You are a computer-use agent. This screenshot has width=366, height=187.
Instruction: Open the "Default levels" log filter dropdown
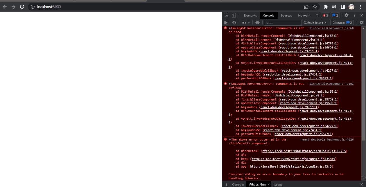tap(315, 22)
